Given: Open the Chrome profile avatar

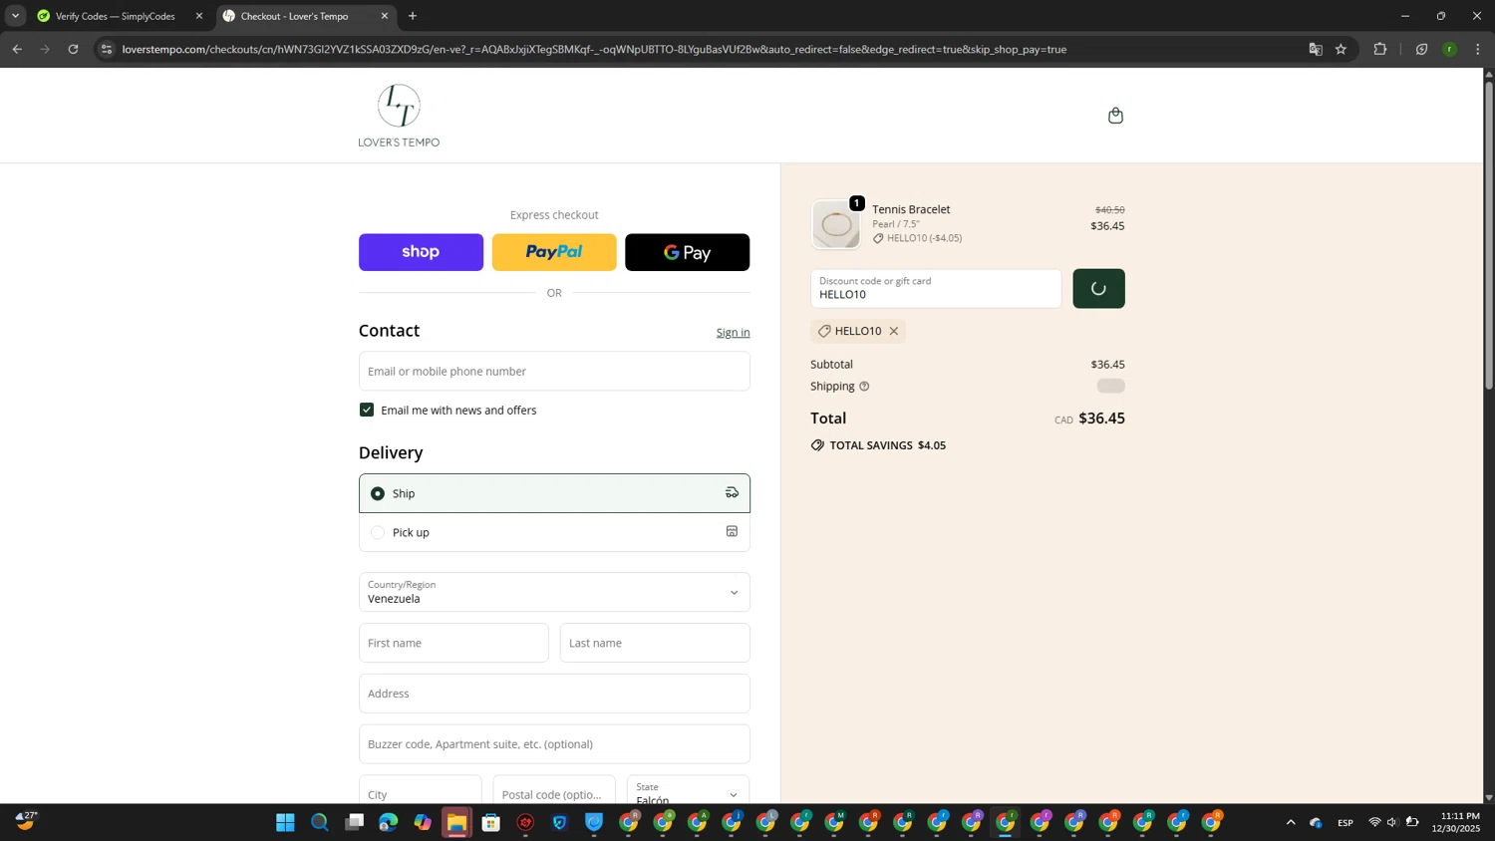Looking at the screenshot, I should tap(1450, 49).
